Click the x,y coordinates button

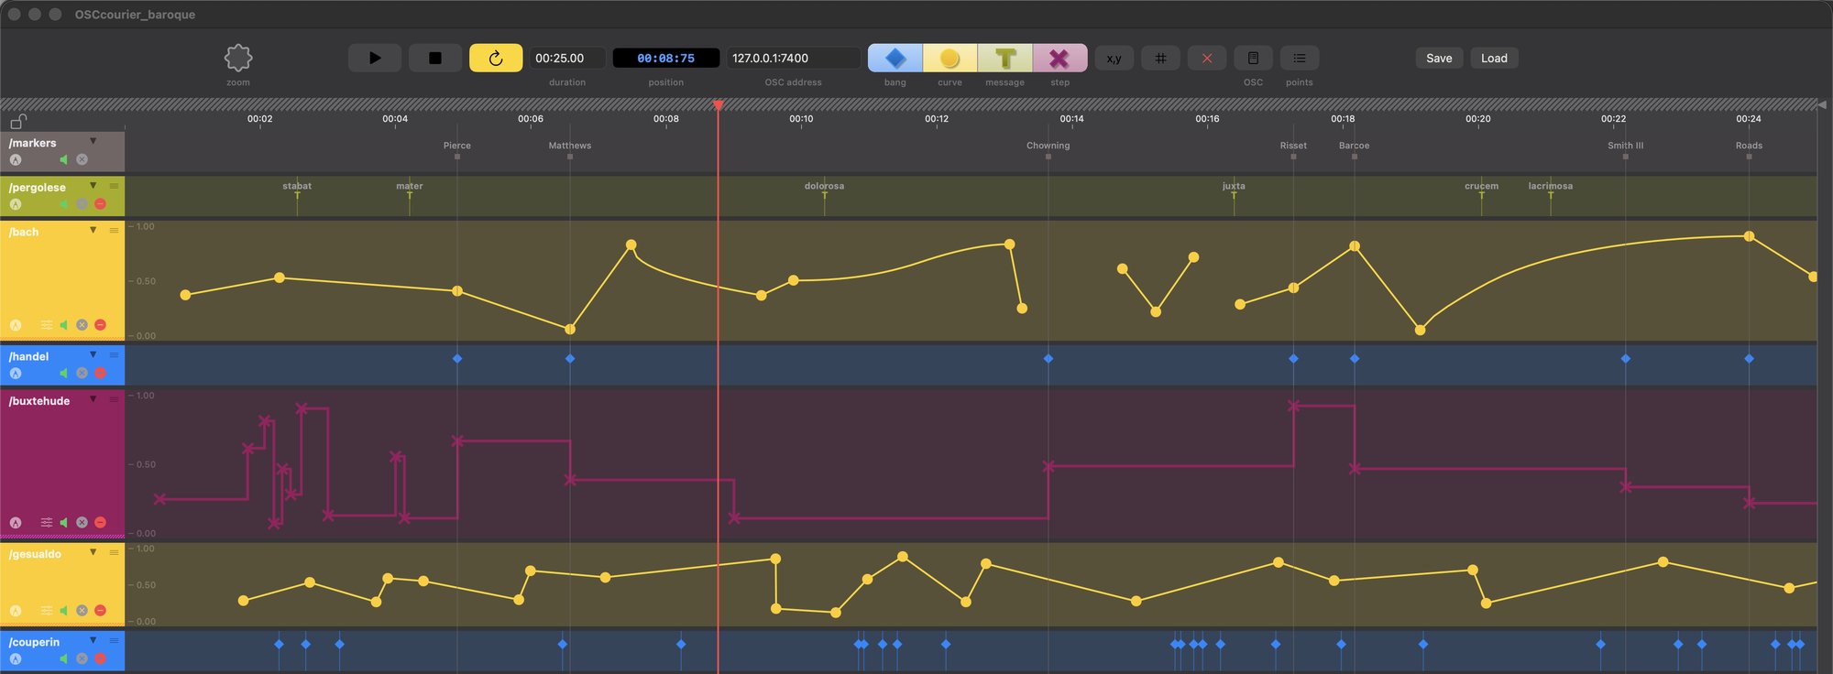(1114, 58)
